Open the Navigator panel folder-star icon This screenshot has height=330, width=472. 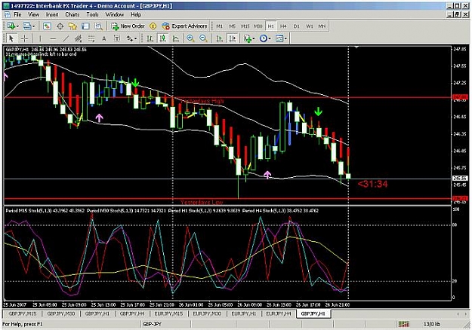point(72,26)
